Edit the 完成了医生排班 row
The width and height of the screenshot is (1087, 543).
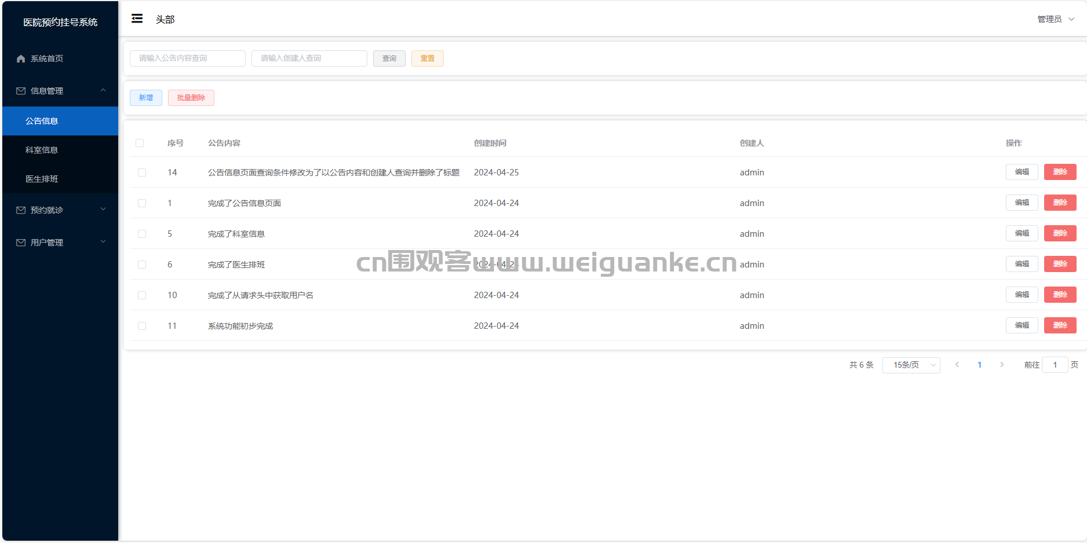click(1022, 264)
